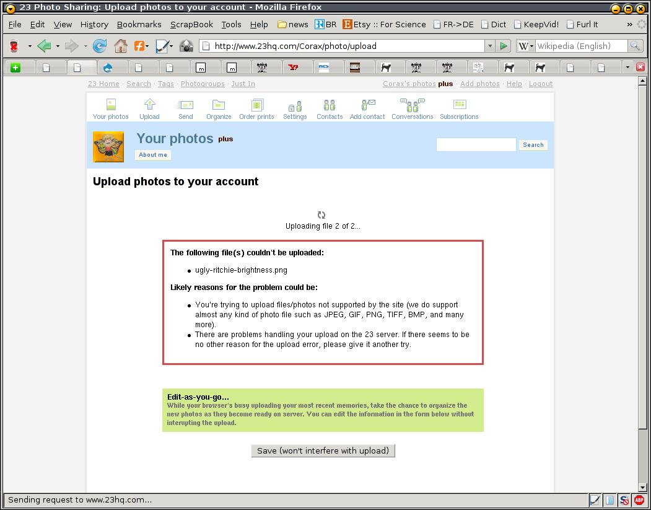Viewport: 651px width, 510px height.
Task: Expand the URL bar history dropdown
Action: click(x=490, y=46)
